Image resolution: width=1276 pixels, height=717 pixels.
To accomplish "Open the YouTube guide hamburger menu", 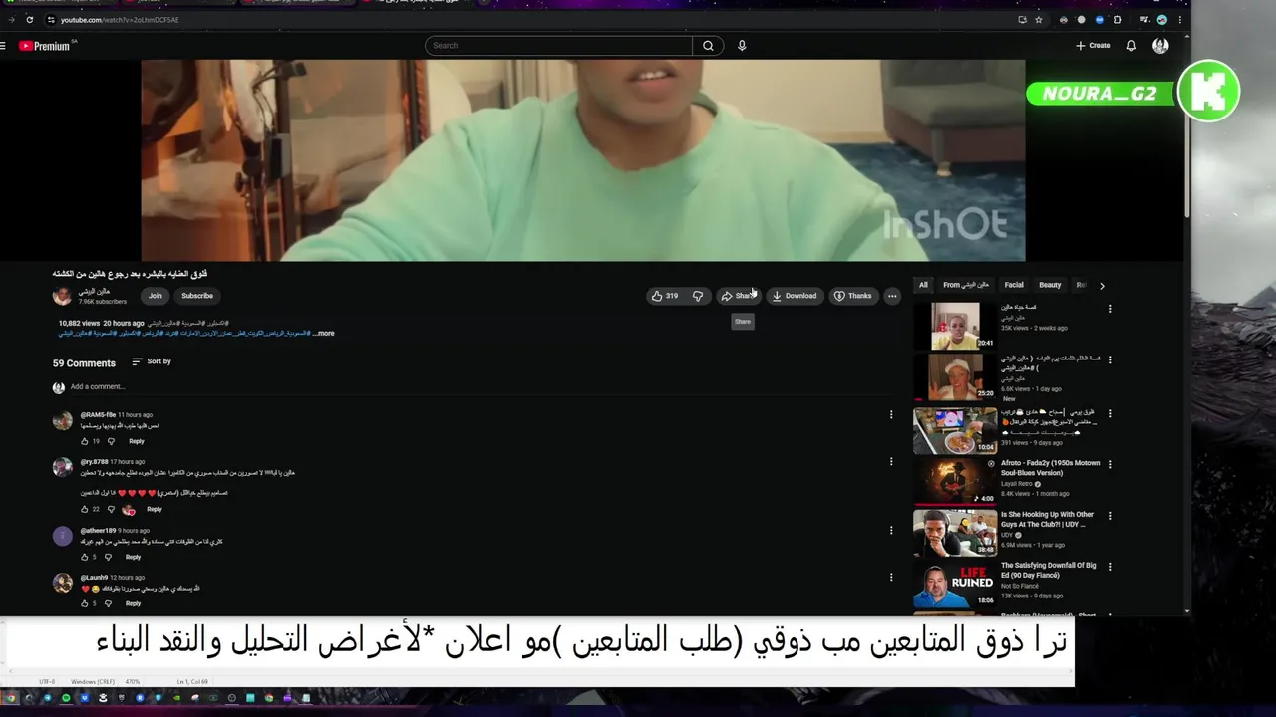I will pos(3,46).
